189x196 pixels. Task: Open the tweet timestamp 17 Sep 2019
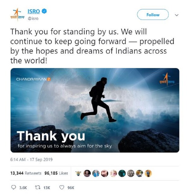pos(32,160)
